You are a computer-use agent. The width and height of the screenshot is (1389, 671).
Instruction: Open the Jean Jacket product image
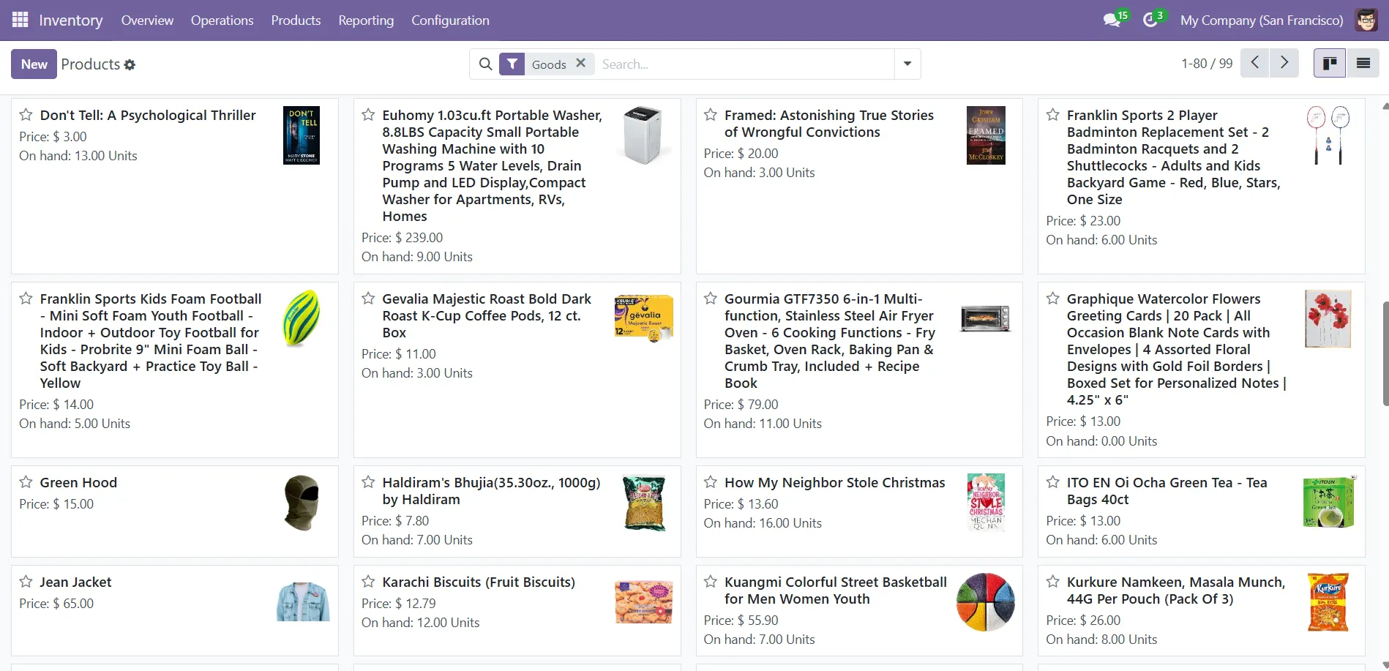(303, 601)
